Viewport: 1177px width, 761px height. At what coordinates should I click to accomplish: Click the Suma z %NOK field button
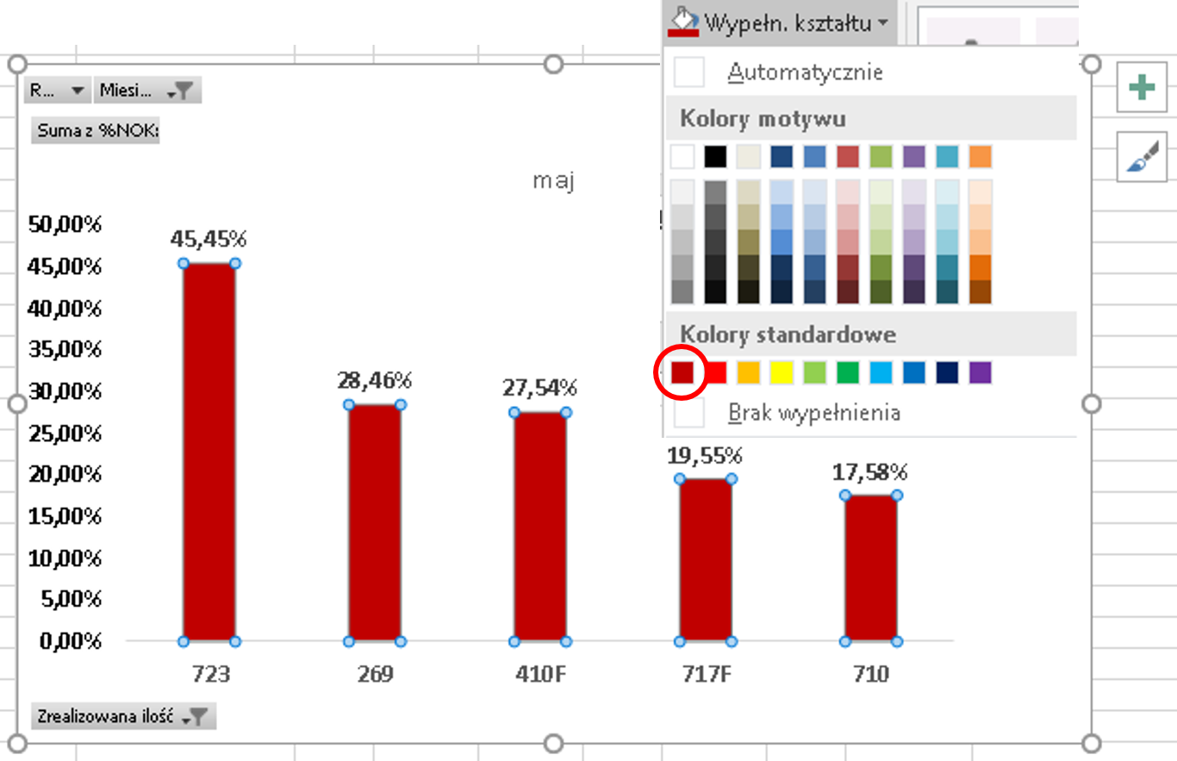[95, 131]
